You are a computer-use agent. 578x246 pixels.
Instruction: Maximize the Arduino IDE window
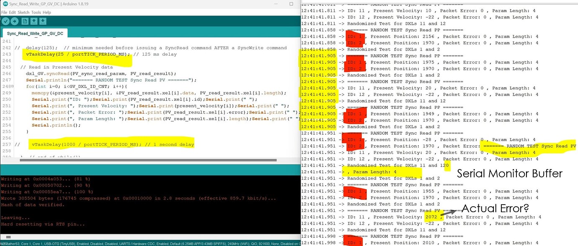click(291, 4)
